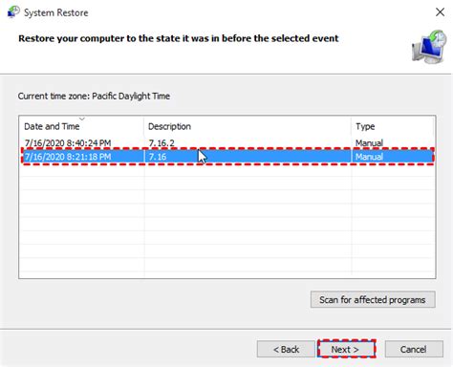453x367 pixels.
Task: Click Scan for affected programs button
Action: point(373,300)
